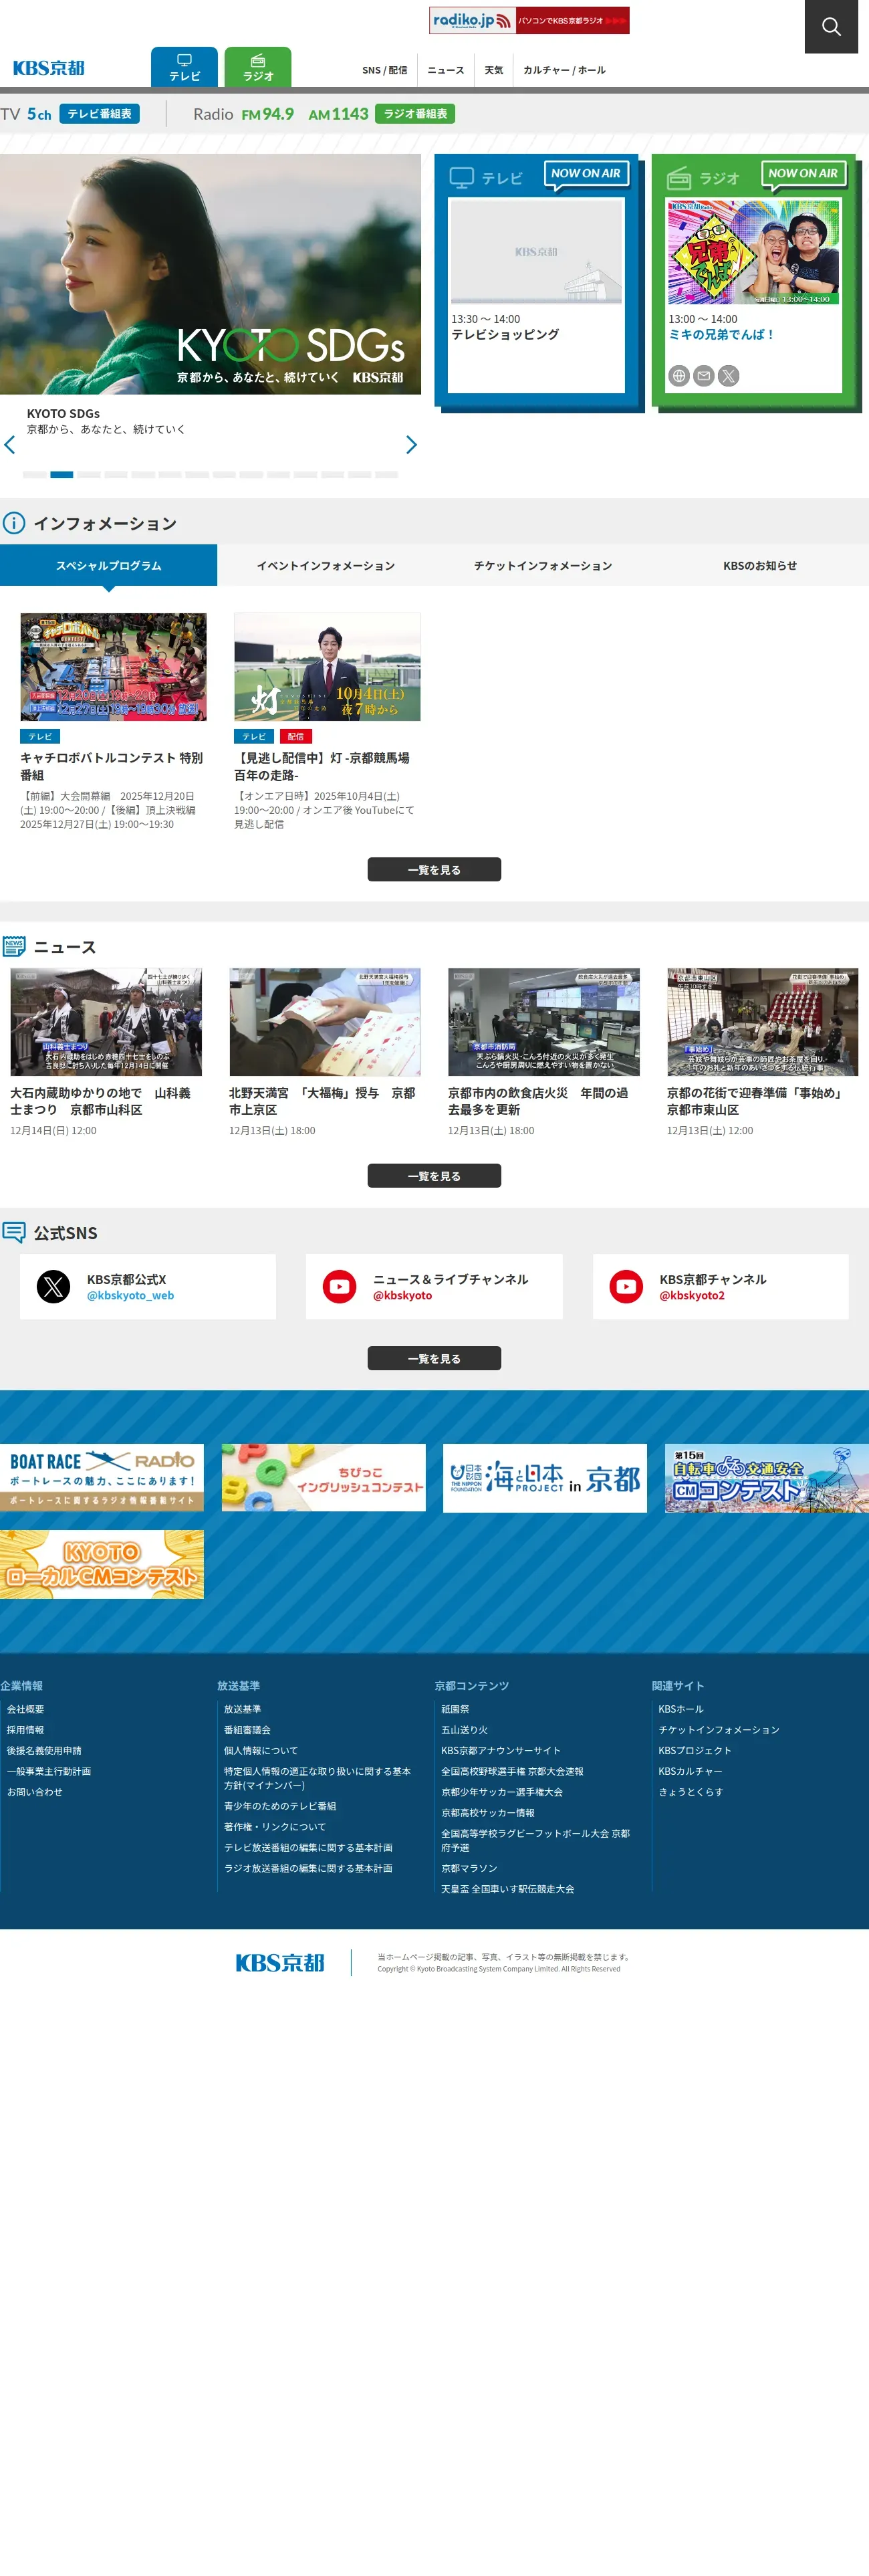Image resolution: width=869 pixels, height=2576 pixels.
Task: Switch to イベントインフォメーション tab
Action: [326, 565]
